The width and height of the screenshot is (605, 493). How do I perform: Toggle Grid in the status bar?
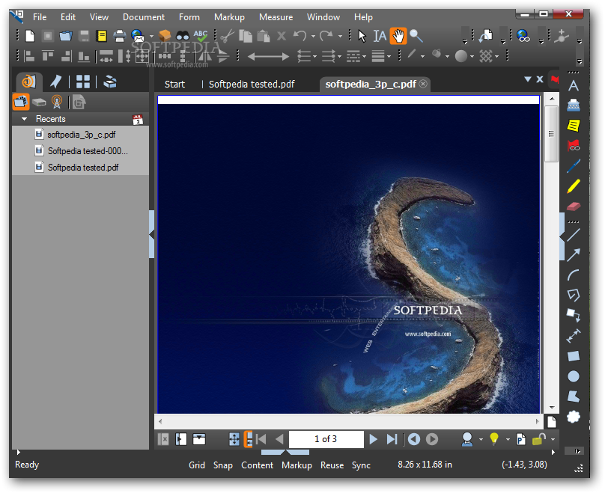click(197, 465)
